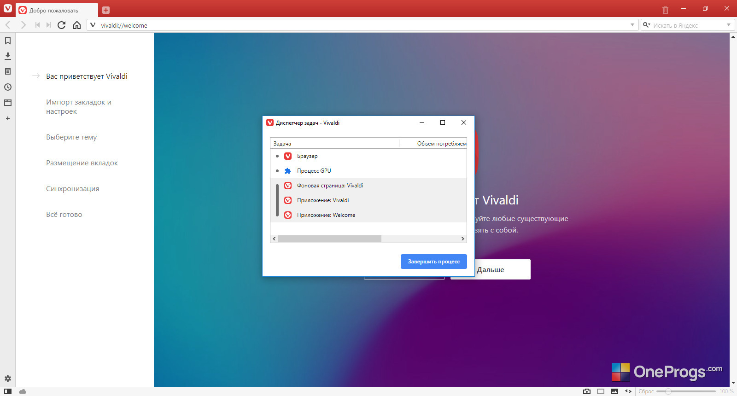Select the Вас приветствует Vivaldi step
The image size is (737, 396).
87,76
